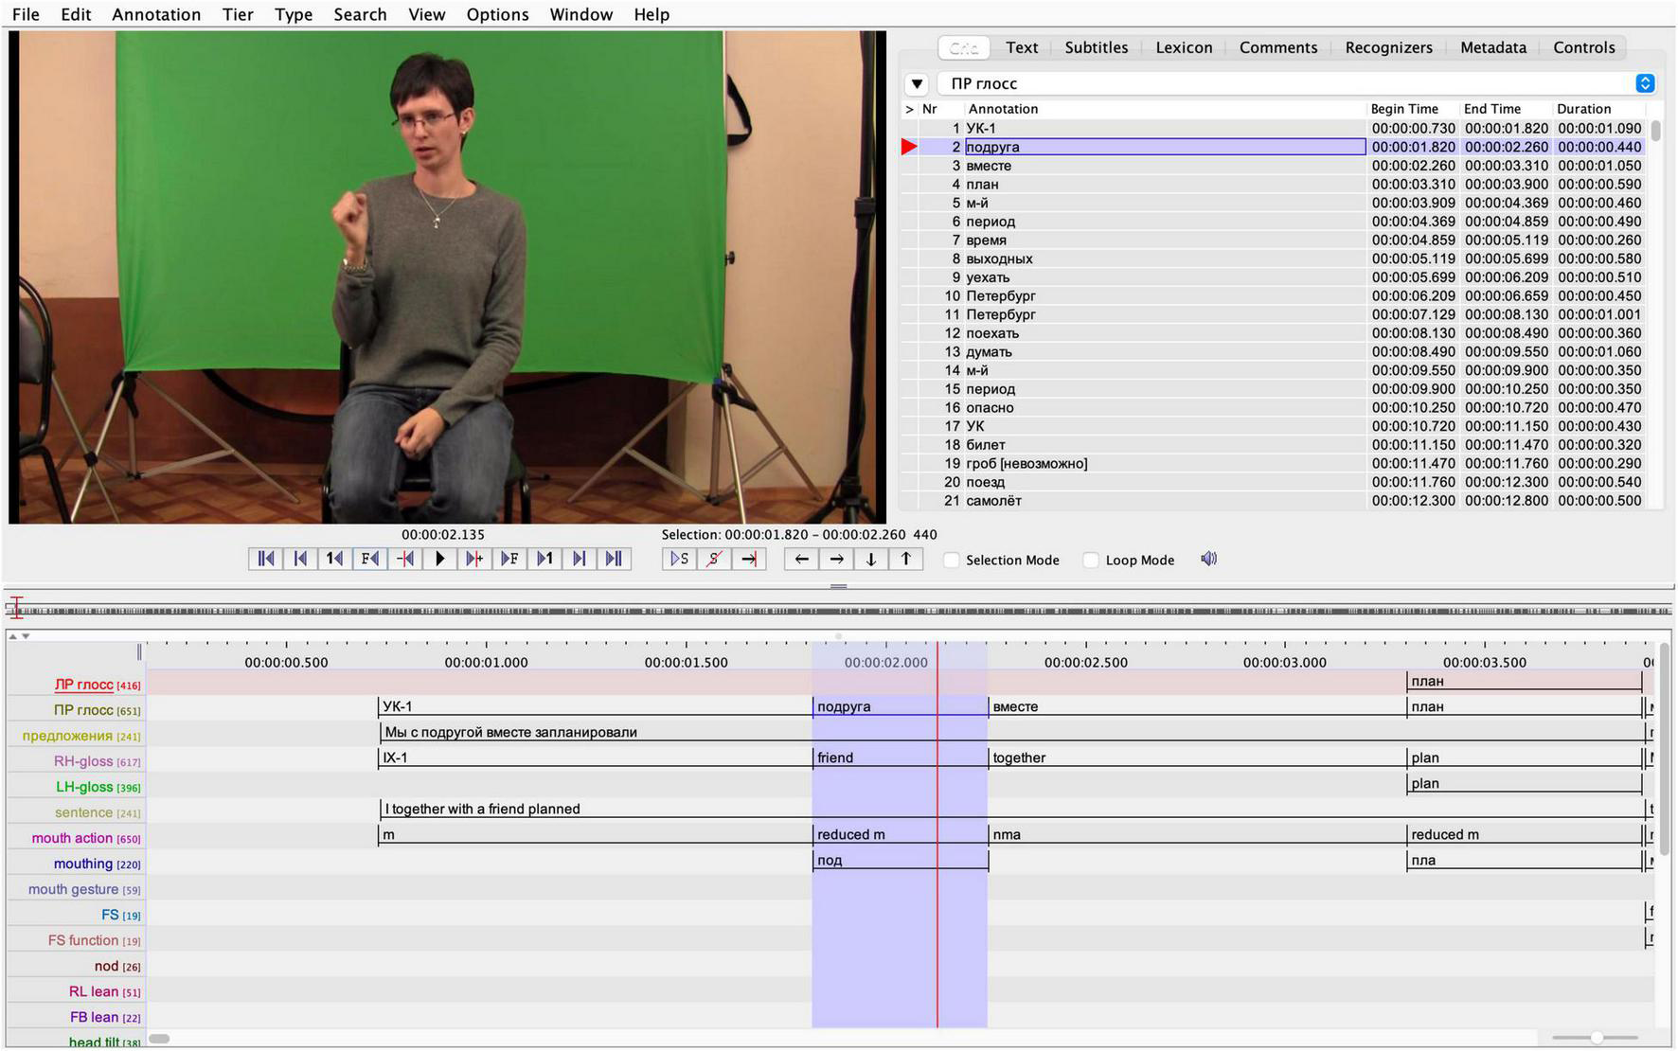This screenshot has height=1051, width=1678.
Task: Jump to the beginning of media
Action: point(266,559)
